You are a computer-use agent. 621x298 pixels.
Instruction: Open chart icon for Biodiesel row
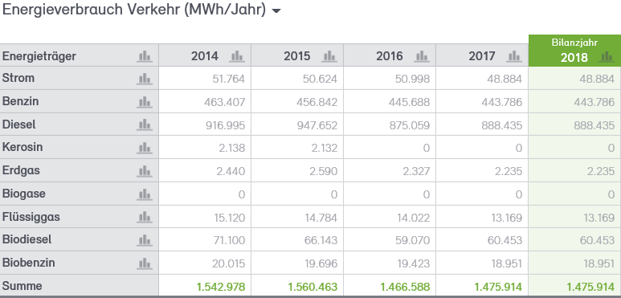(x=145, y=240)
